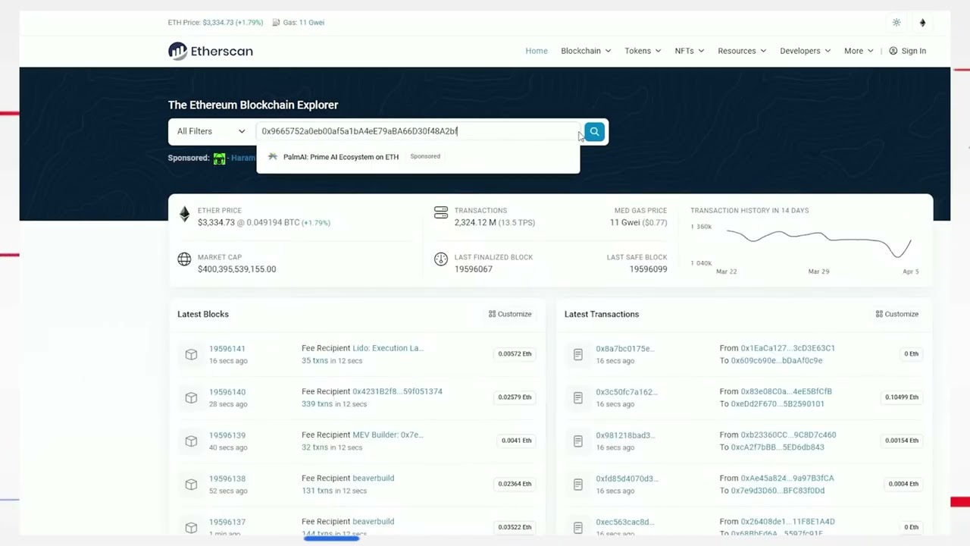Open block 19596137
This screenshot has width=970, height=546.
point(227,522)
